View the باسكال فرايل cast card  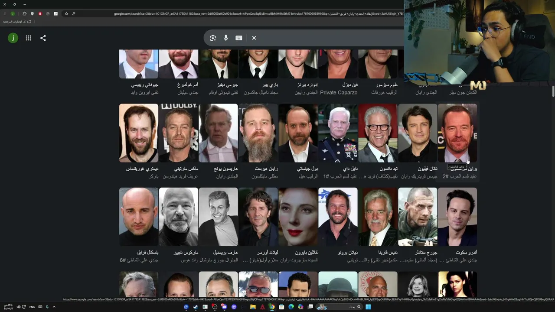click(x=139, y=226)
